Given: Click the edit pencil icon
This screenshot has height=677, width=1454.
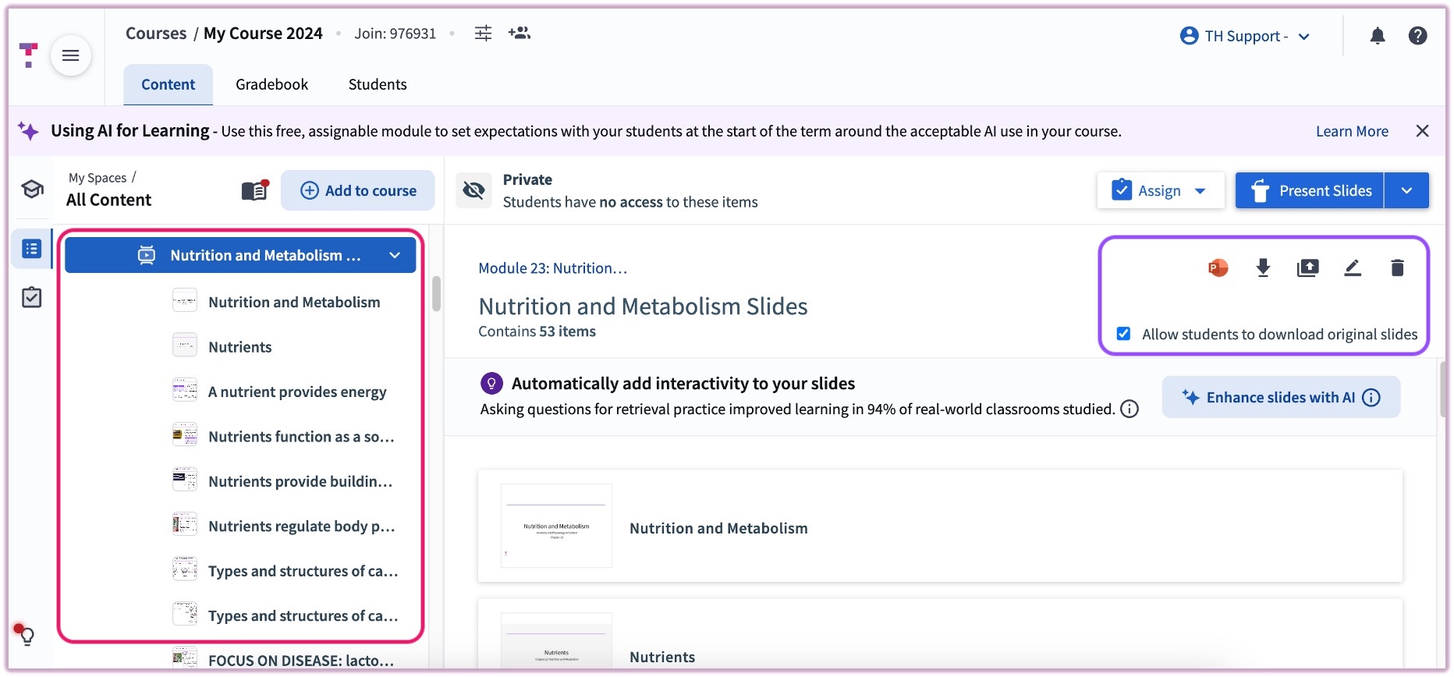Looking at the screenshot, I should point(1353,268).
